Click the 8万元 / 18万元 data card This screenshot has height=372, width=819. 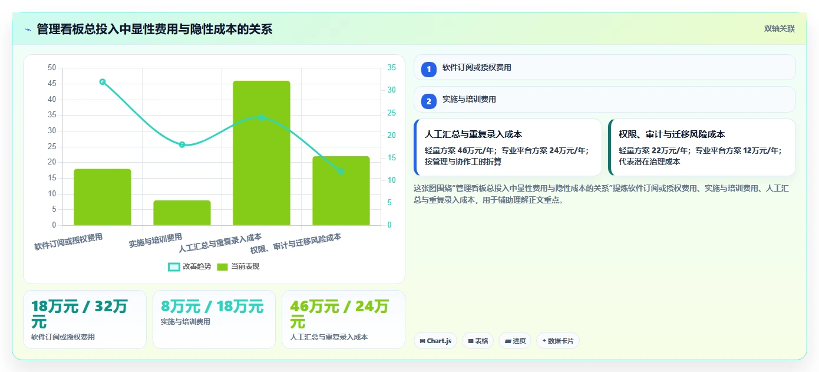click(214, 320)
